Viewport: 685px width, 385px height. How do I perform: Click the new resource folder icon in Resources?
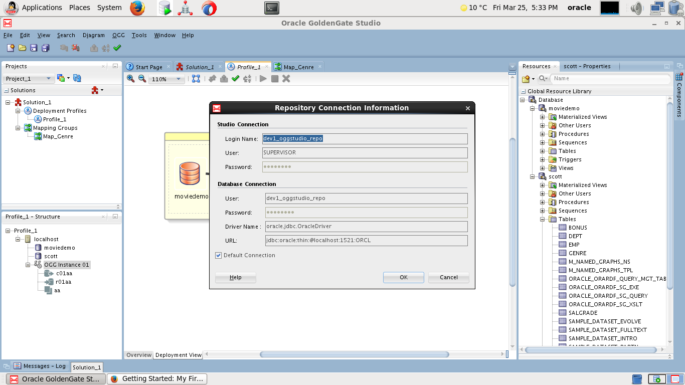526,79
